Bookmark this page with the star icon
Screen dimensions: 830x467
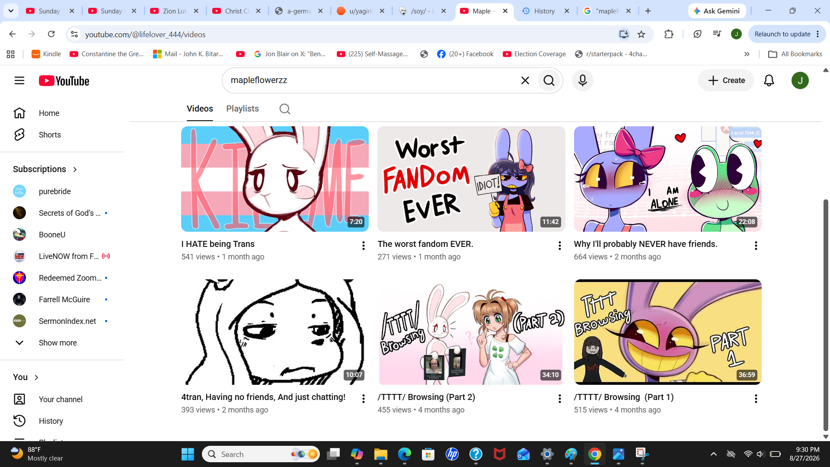coord(642,34)
